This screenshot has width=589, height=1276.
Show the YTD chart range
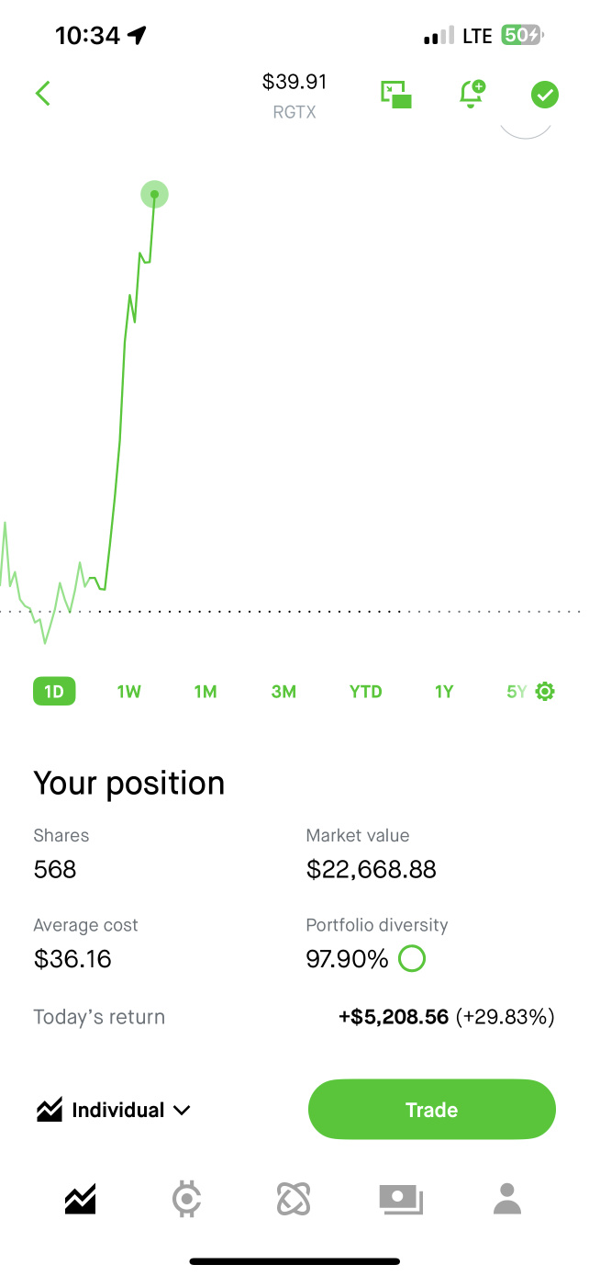tap(365, 692)
